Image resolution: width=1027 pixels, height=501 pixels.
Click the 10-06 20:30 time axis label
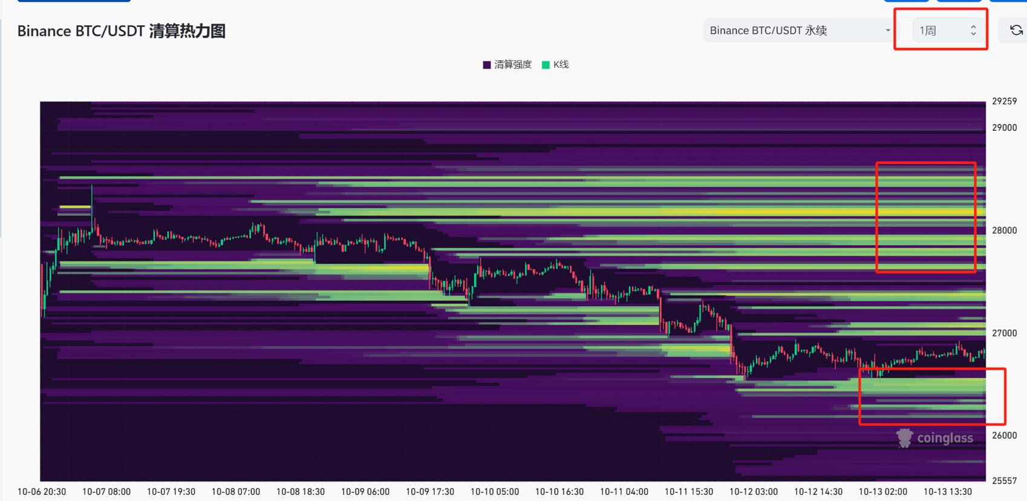click(x=42, y=492)
